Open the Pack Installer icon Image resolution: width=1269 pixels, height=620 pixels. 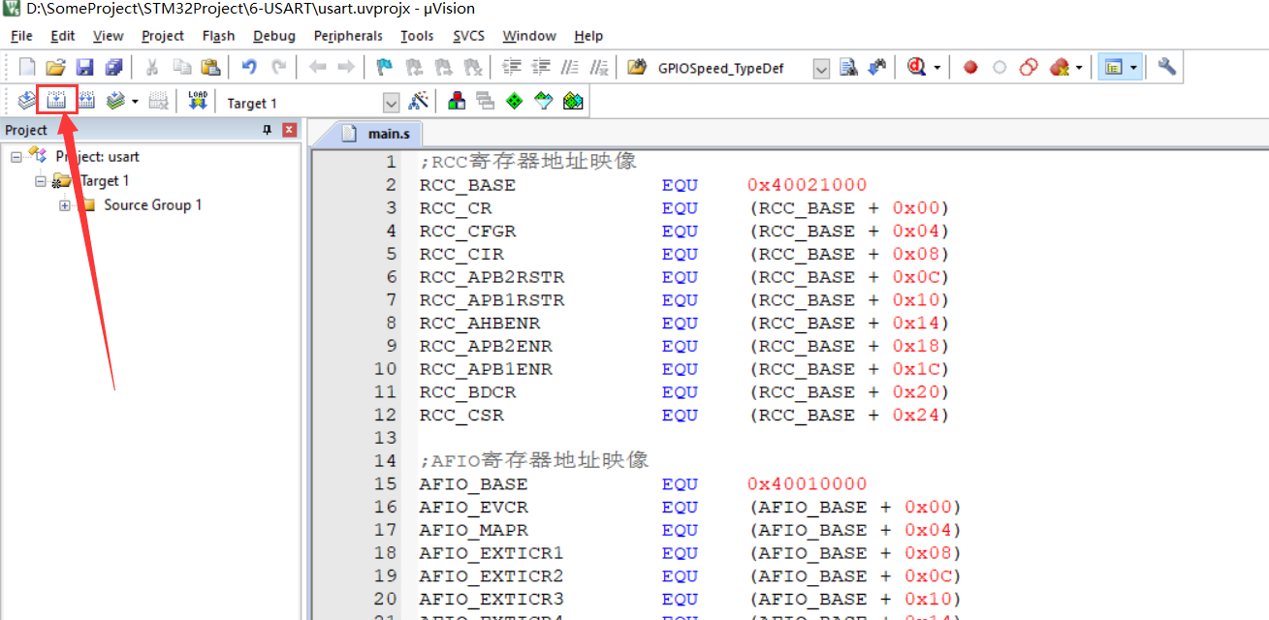[573, 101]
